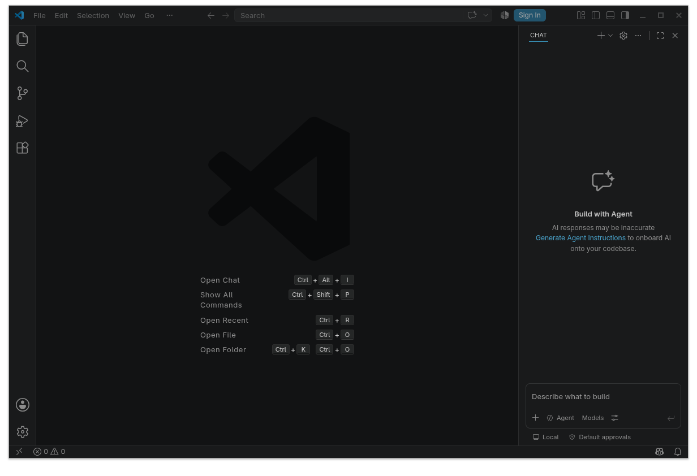Open Customize Layout icon
Screen dimensions: 697x476
581,15
